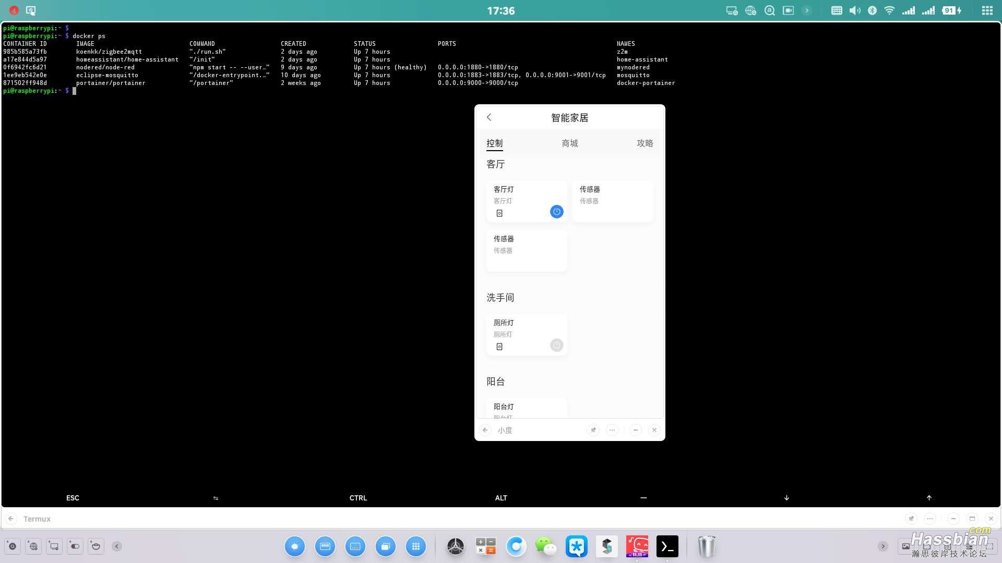Switch to the 商城 tab
Screen dimensions: 1002x563
pyautogui.click(x=570, y=143)
